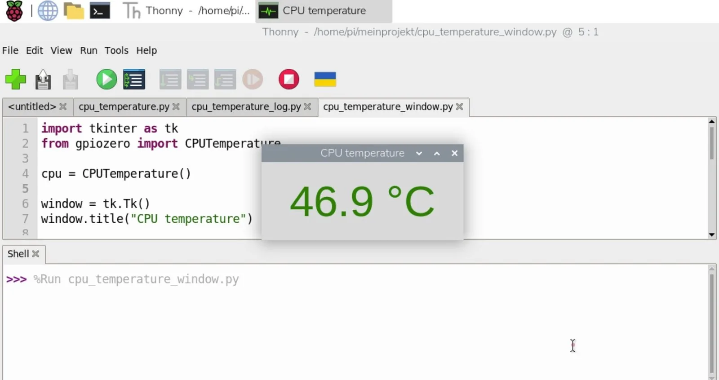The height and width of the screenshot is (380, 719).
Task: Close the Shell panel tab
Action: pos(36,254)
